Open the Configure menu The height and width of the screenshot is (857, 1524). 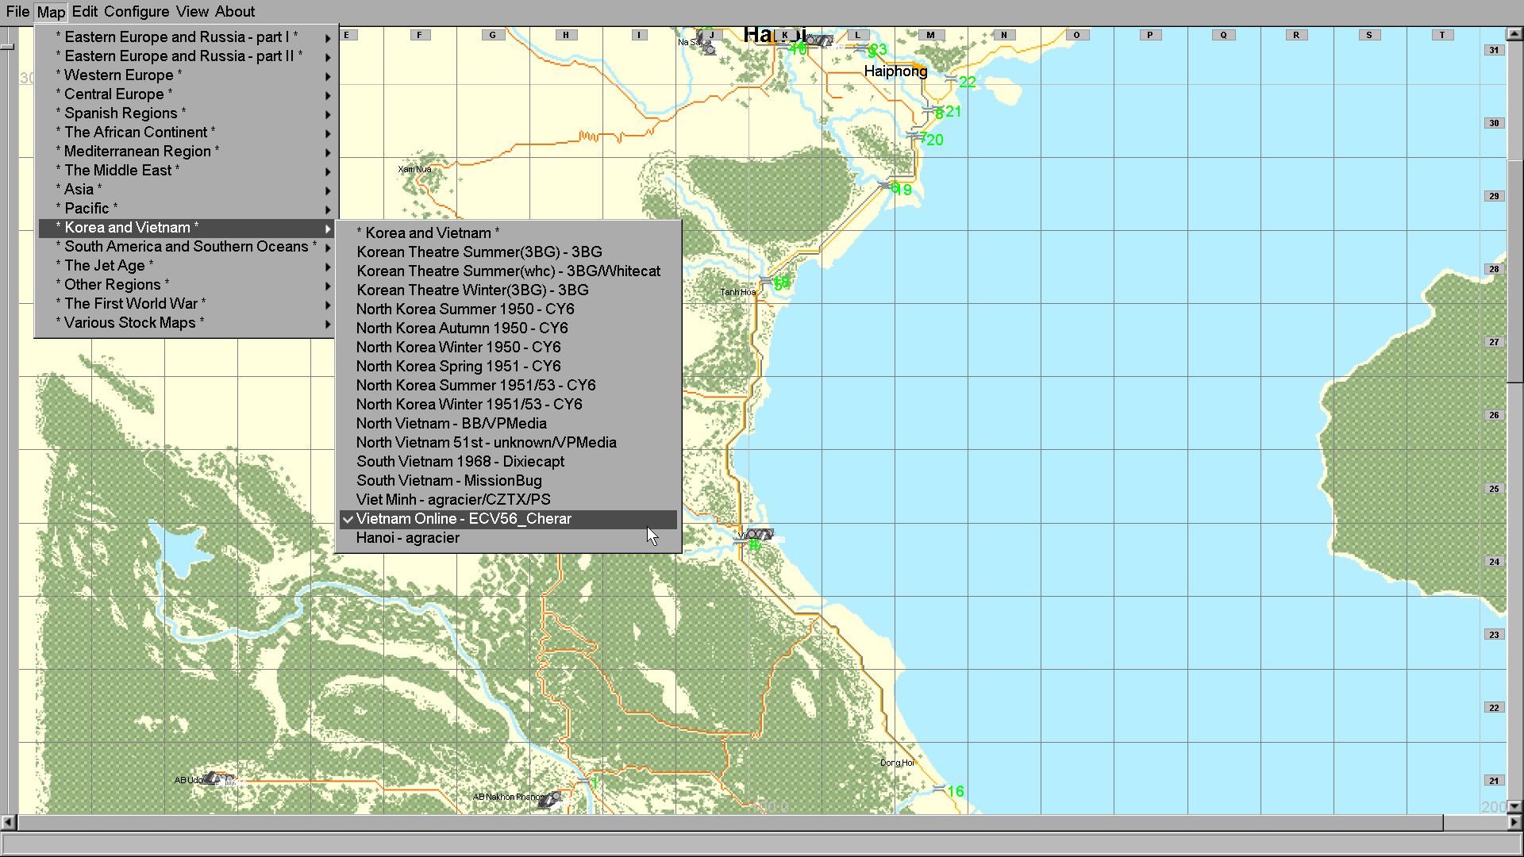click(x=137, y=12)
